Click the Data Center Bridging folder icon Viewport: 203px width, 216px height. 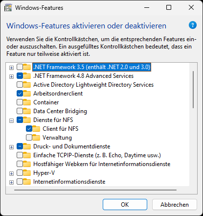tap(27, 111)
